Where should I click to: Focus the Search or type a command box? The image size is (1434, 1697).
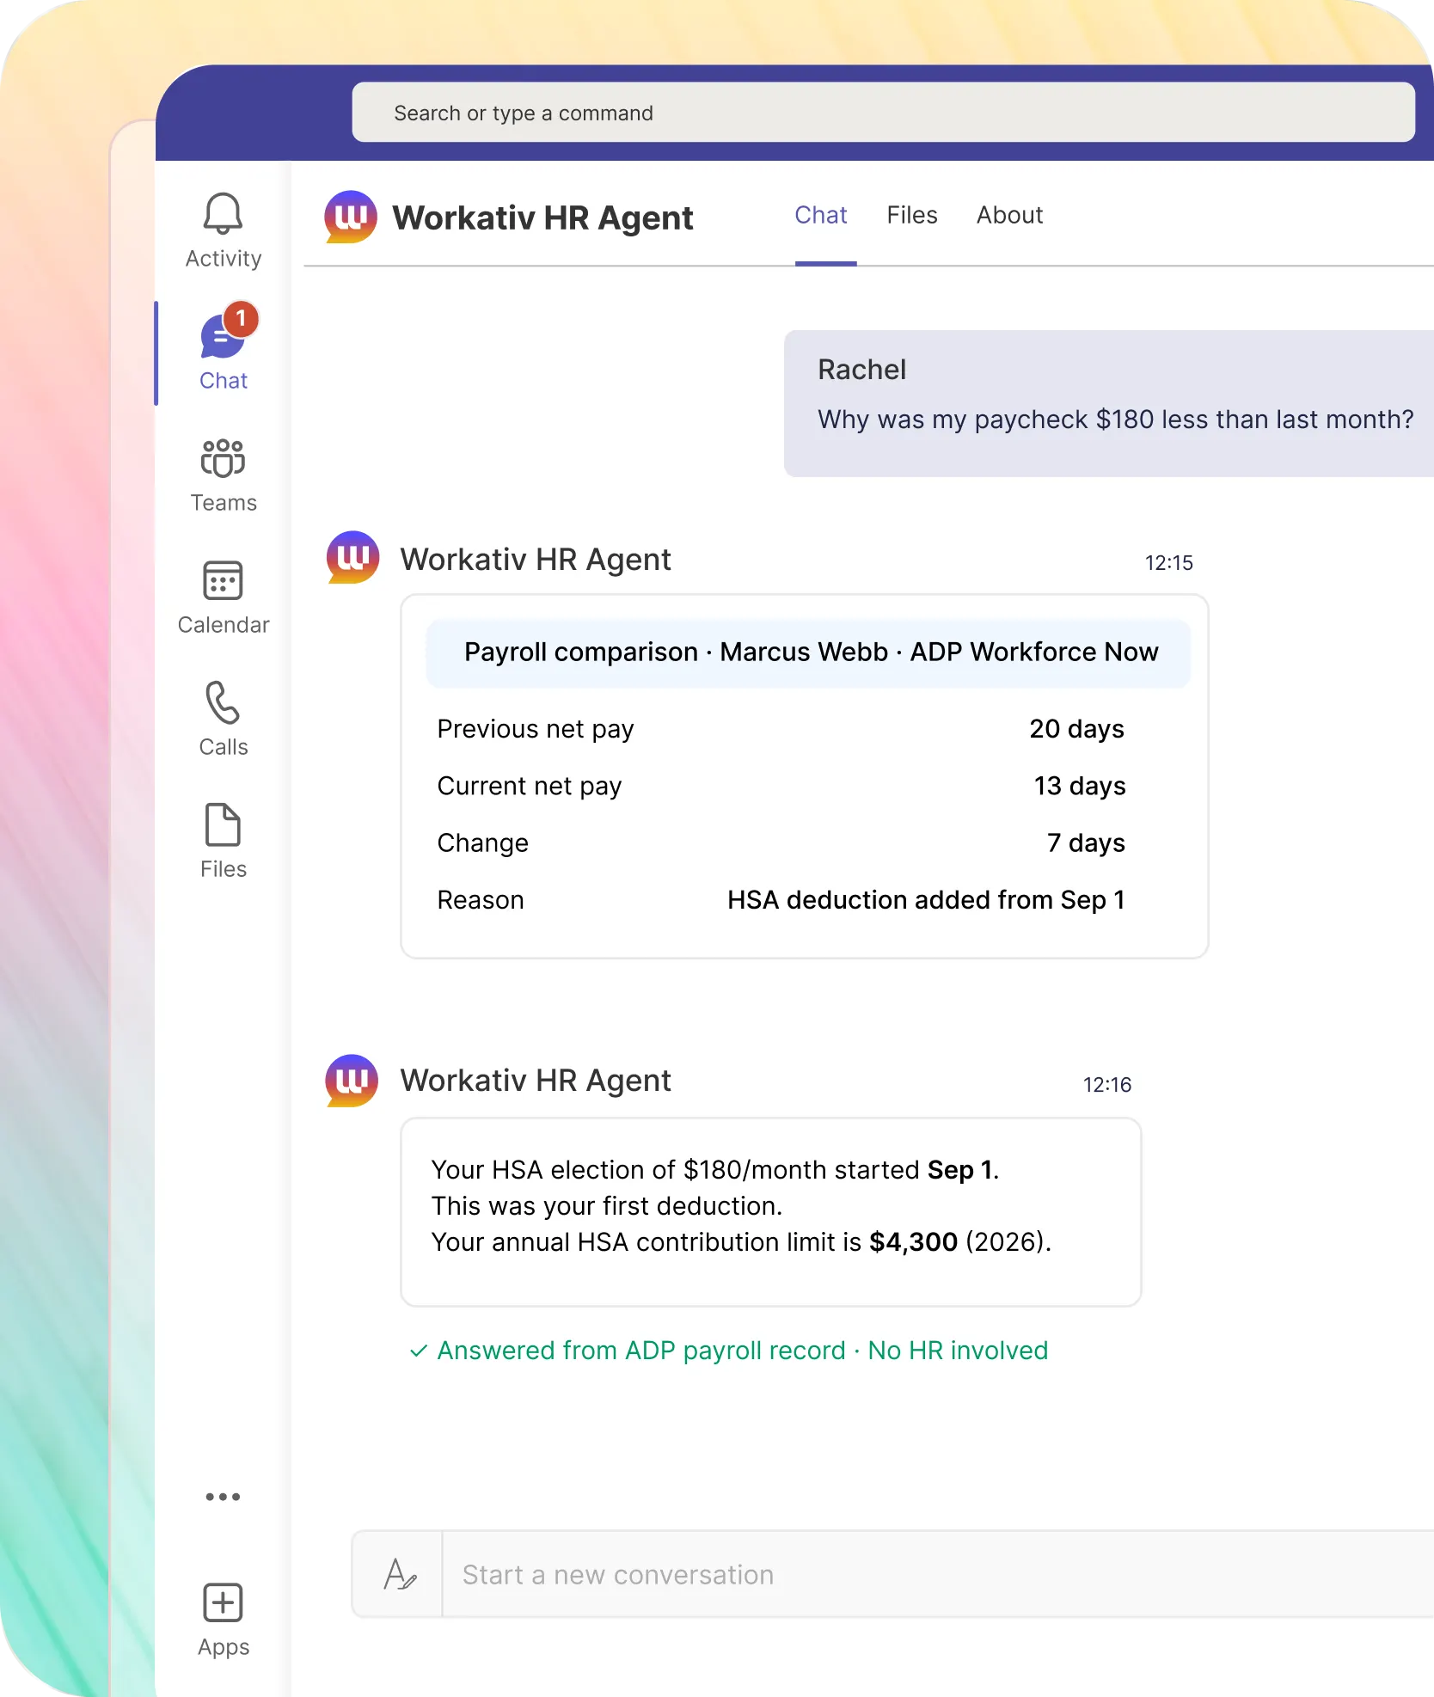tap(883, 113)
